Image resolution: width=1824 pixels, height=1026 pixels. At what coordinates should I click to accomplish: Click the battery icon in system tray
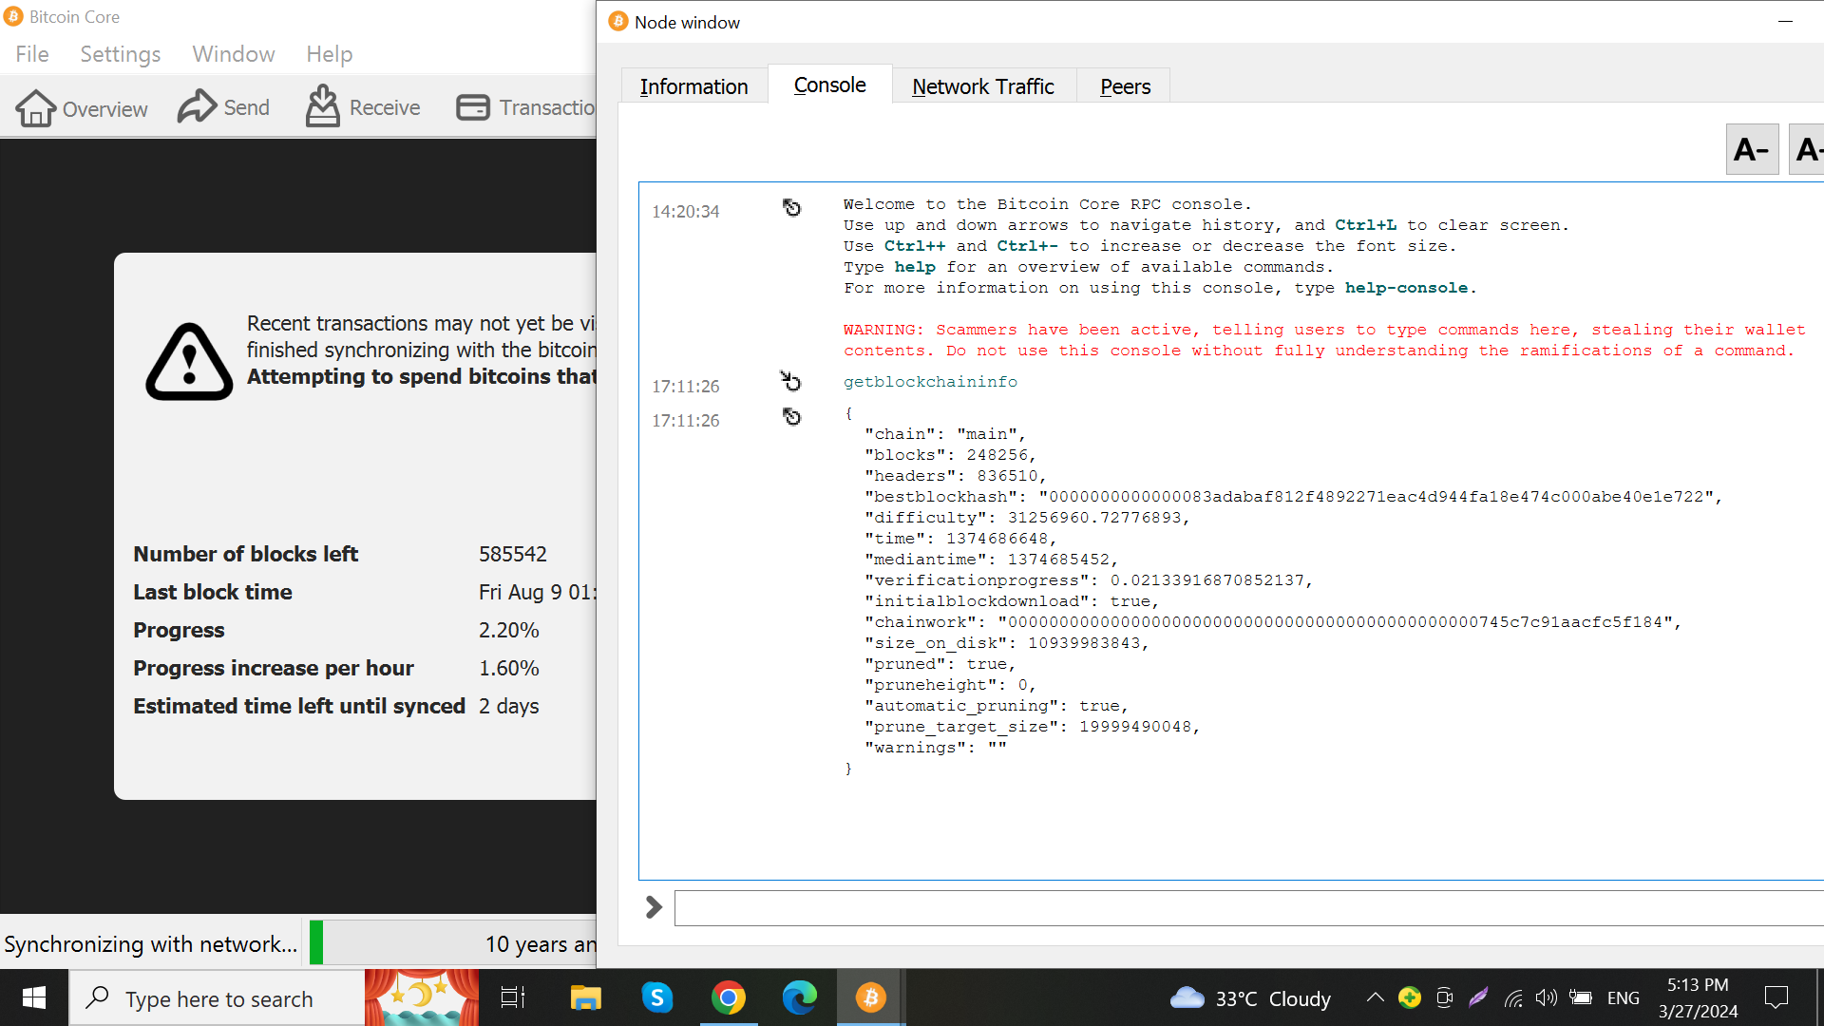point(1581,997)
